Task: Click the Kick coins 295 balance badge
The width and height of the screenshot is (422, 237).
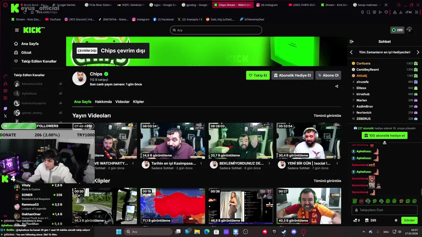Action: pyautogui.click(x=397, y=30)
